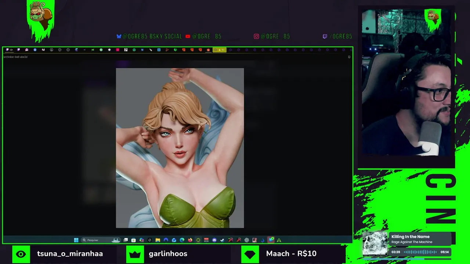This screenshot has width=470, height=264.
Task: Open File Explorer from the taskbar
Action: click(158, 240)
